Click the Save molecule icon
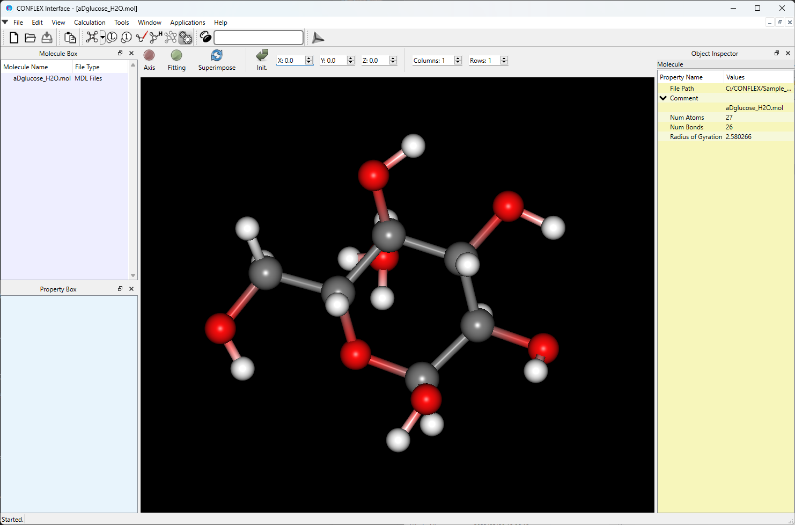Viewport: 795px width, 525px height. pos(47,38)
